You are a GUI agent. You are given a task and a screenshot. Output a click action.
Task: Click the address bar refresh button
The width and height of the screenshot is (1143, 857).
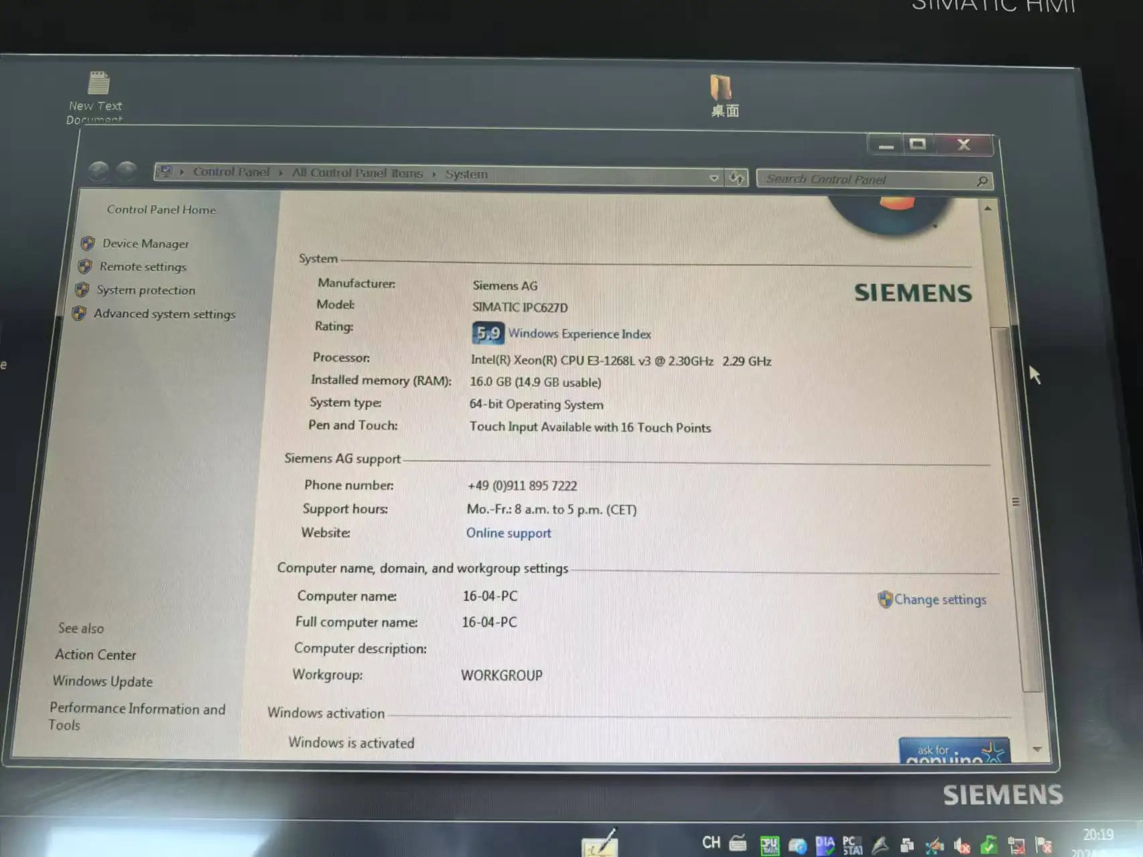pyautogui.click(x=736, y=178)
